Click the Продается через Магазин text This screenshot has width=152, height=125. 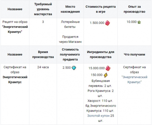coord(70,39)
